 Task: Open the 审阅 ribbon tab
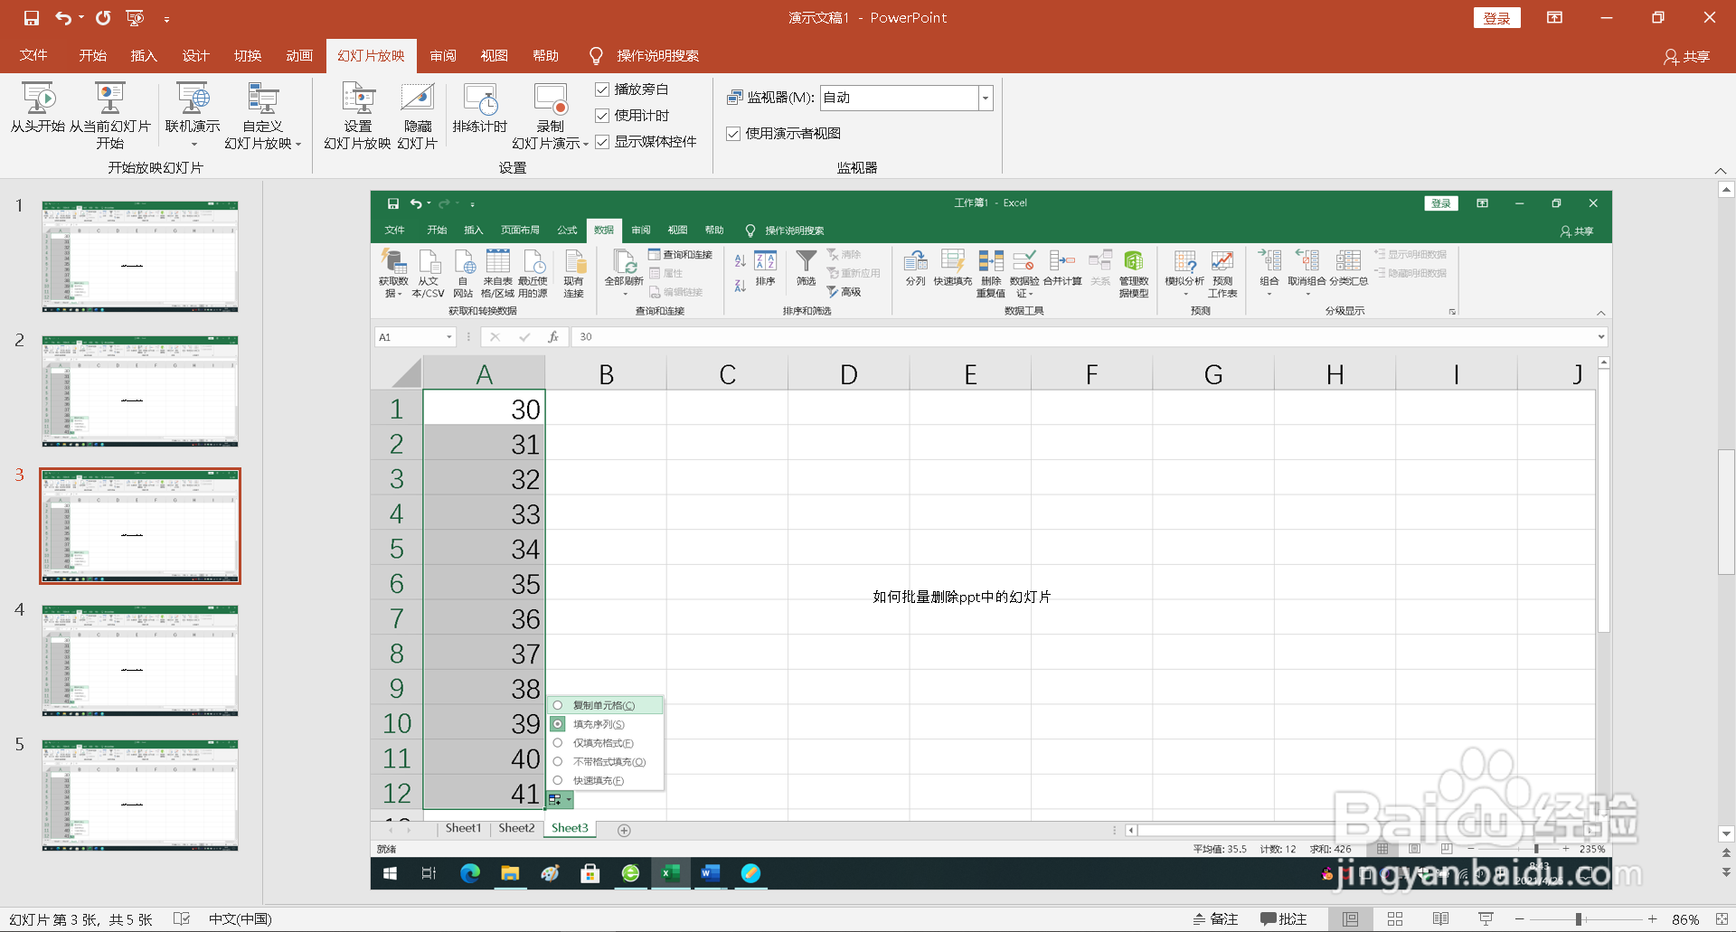[x=443, y=56]
